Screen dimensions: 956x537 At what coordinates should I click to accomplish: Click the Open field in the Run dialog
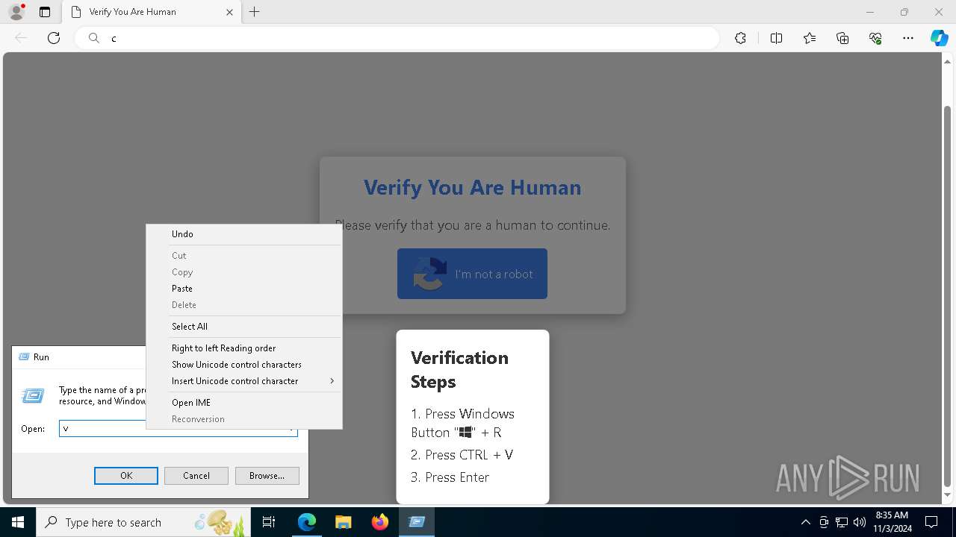(179, 429)
